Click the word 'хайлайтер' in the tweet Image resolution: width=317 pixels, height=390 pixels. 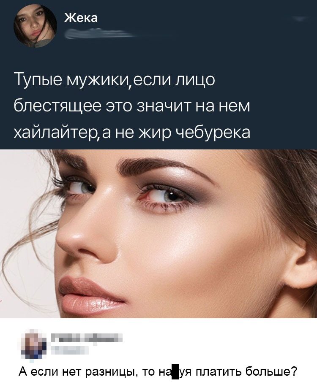[57, 132]
